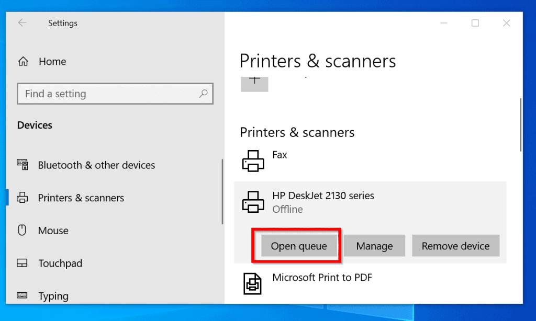Open Typing settings
The width and height of the screenshot is (536, 321).
coord(53,296)
